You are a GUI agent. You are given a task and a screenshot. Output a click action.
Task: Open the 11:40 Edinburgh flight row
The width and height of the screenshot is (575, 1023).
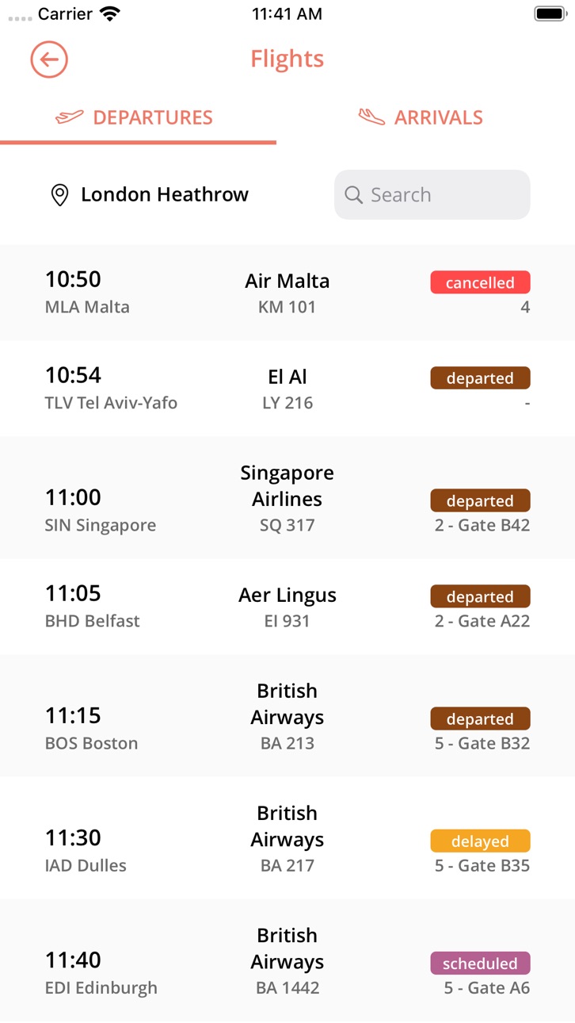[x=287, y=960]
